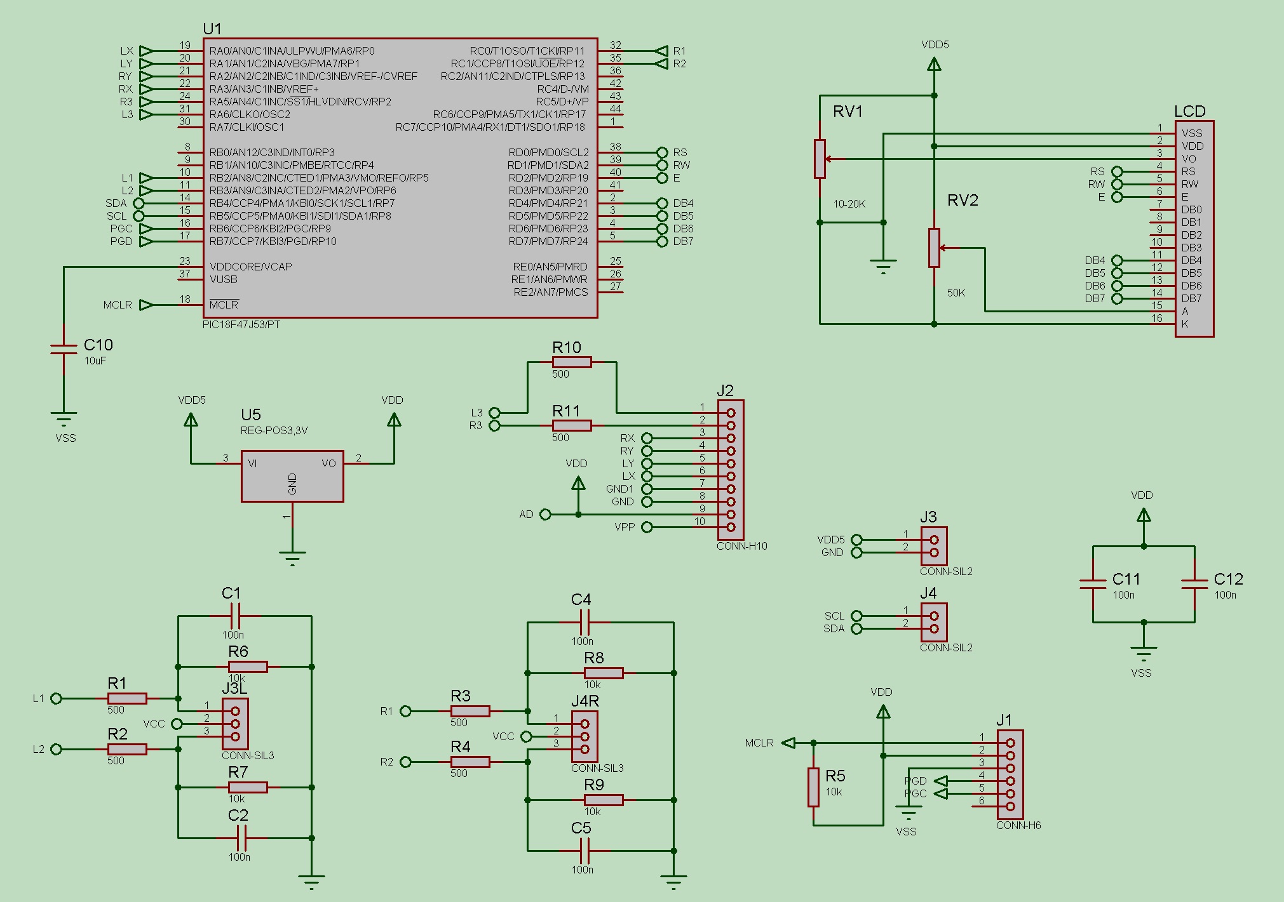Select the RV2 50K potentiometer
Screen dimensions: 1284x902
[934, 248]
